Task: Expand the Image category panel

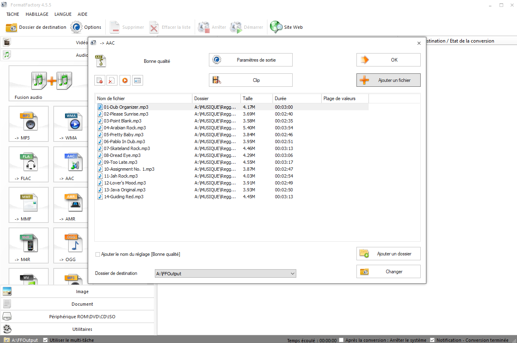Action: (78, 292)
